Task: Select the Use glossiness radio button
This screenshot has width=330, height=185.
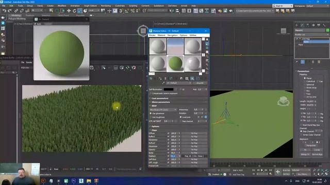Action: tap(151, 113)
